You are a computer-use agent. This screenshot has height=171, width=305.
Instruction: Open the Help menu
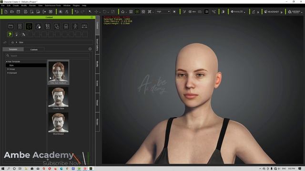pyautogui.click(x=84, y=5)
